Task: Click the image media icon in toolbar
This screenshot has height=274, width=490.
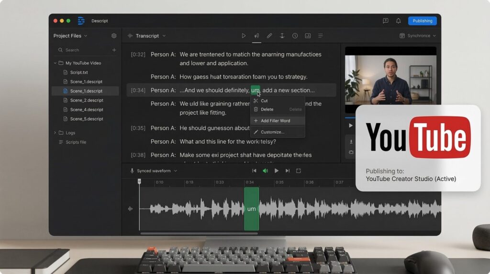Action: (308, 36)
